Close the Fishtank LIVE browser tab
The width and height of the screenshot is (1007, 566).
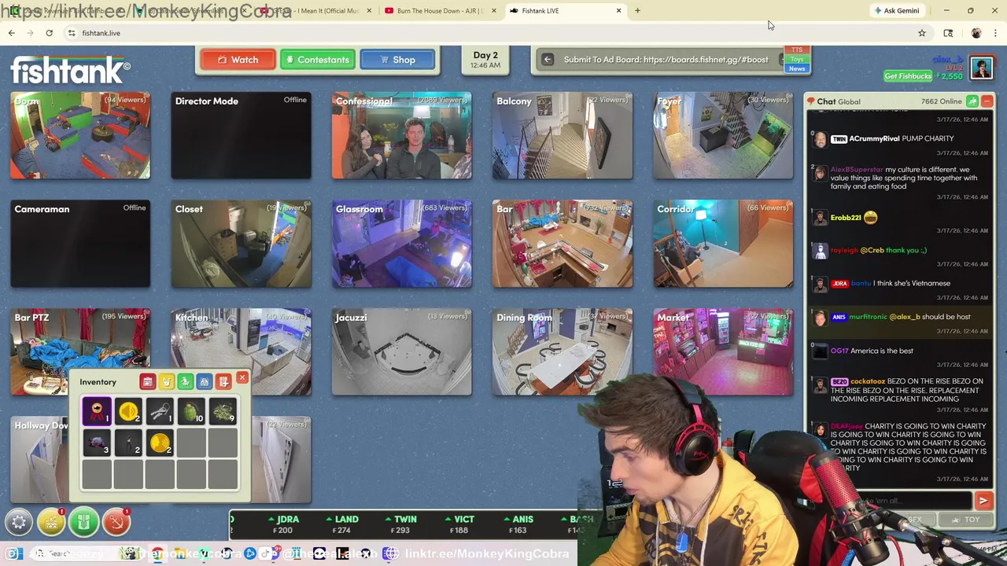pyautogui.click(x=618, y=11)
